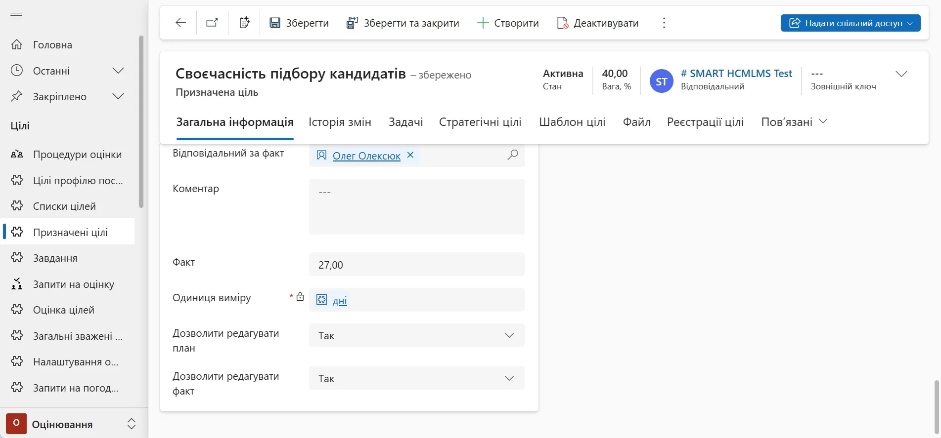Click the Останні clock icon

(17, 71)
